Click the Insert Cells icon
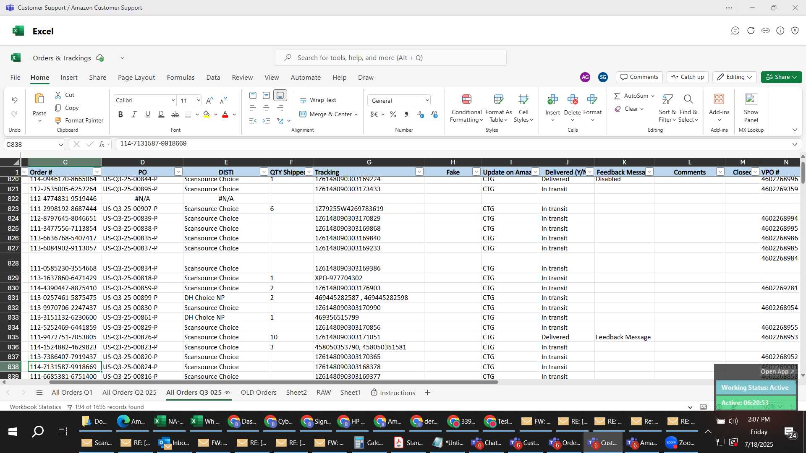The image size is (806, 453). (552, 99)
